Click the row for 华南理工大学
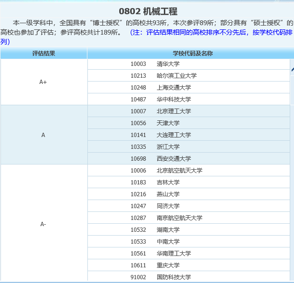 pyautogui.click(x=189, y=254)
